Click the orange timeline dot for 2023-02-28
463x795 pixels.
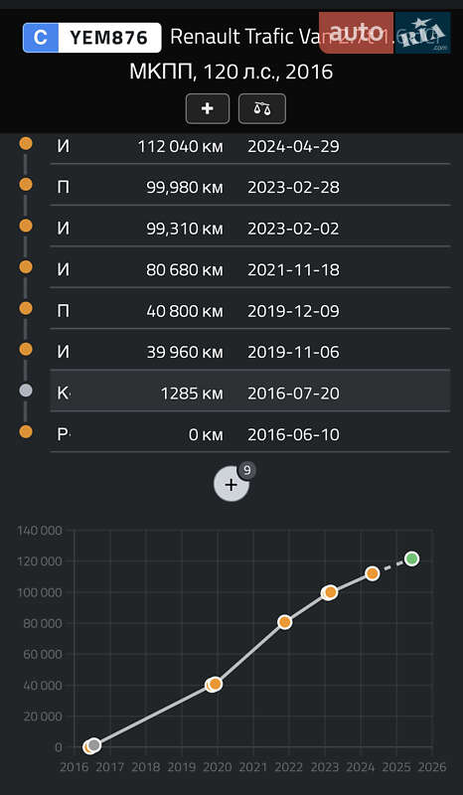tap(26, 185)
